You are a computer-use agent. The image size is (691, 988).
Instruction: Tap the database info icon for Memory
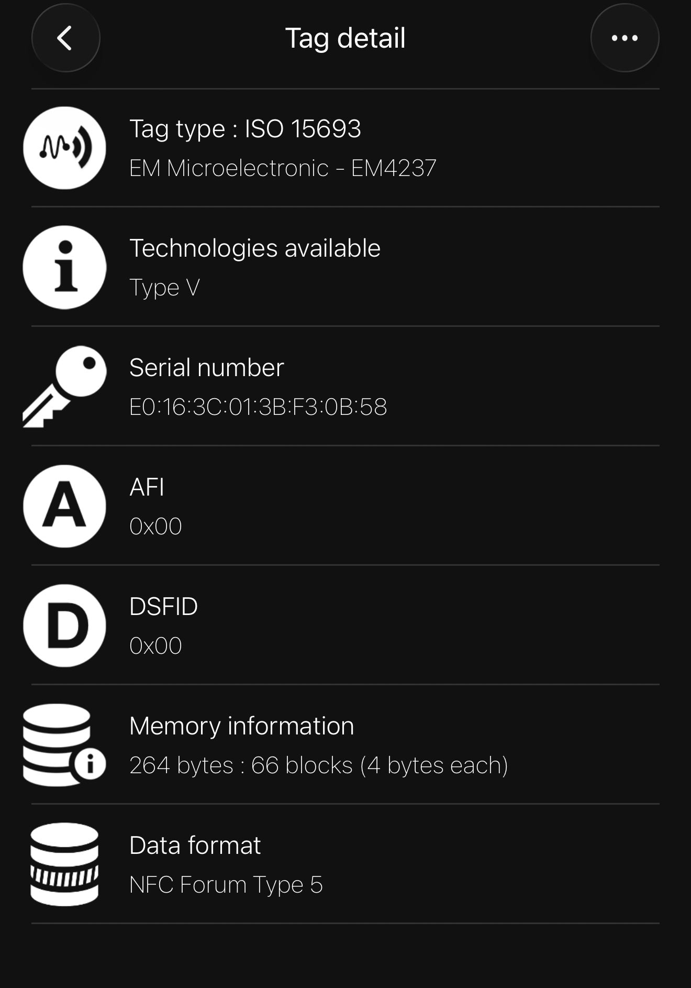click(x=64, y=745)
